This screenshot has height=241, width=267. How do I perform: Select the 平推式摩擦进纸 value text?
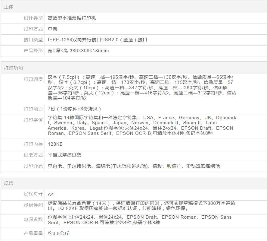pyautogui.click(x=65, y=155)
